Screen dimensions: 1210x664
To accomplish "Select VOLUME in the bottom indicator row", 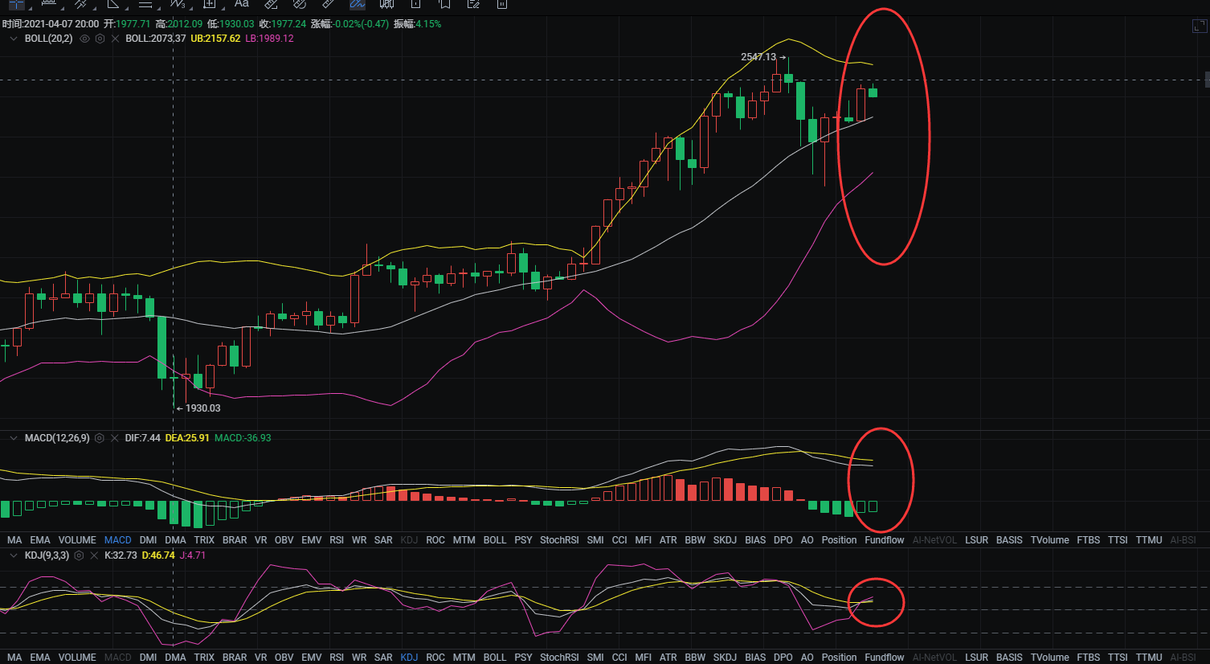I will tap(77, 658).
